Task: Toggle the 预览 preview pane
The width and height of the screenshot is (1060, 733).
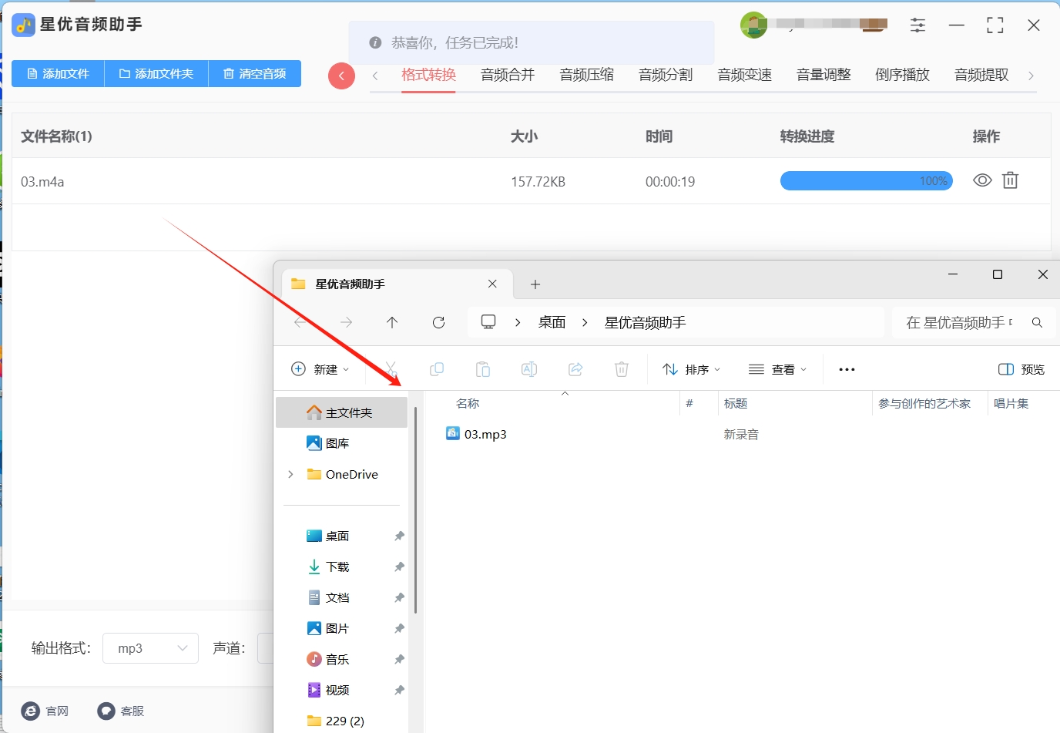Action: (x=1021, y=369)
